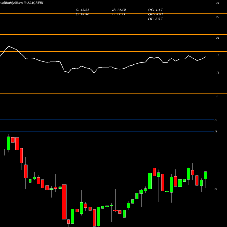Click the 'NASDAQ RMBI' chart title
This screenshot has width=227, height=227.
tap(34, 3)
